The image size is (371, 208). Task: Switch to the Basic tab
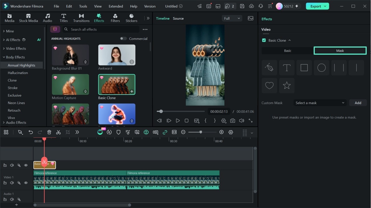tap(287, 51)
